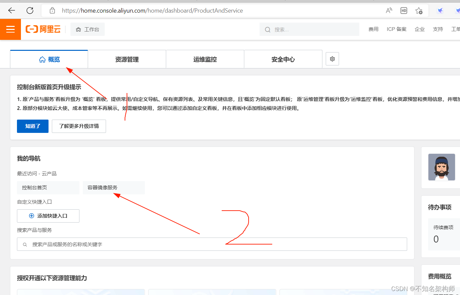Click magnifier icon in product search box
Image resolution: width=460 pixels, height=295 pixels.
(25, 245)
